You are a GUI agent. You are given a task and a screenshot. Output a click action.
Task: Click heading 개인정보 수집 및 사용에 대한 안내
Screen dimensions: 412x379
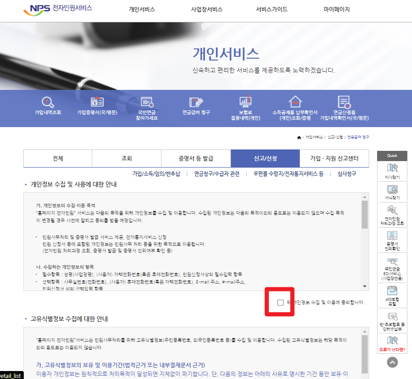74,184
